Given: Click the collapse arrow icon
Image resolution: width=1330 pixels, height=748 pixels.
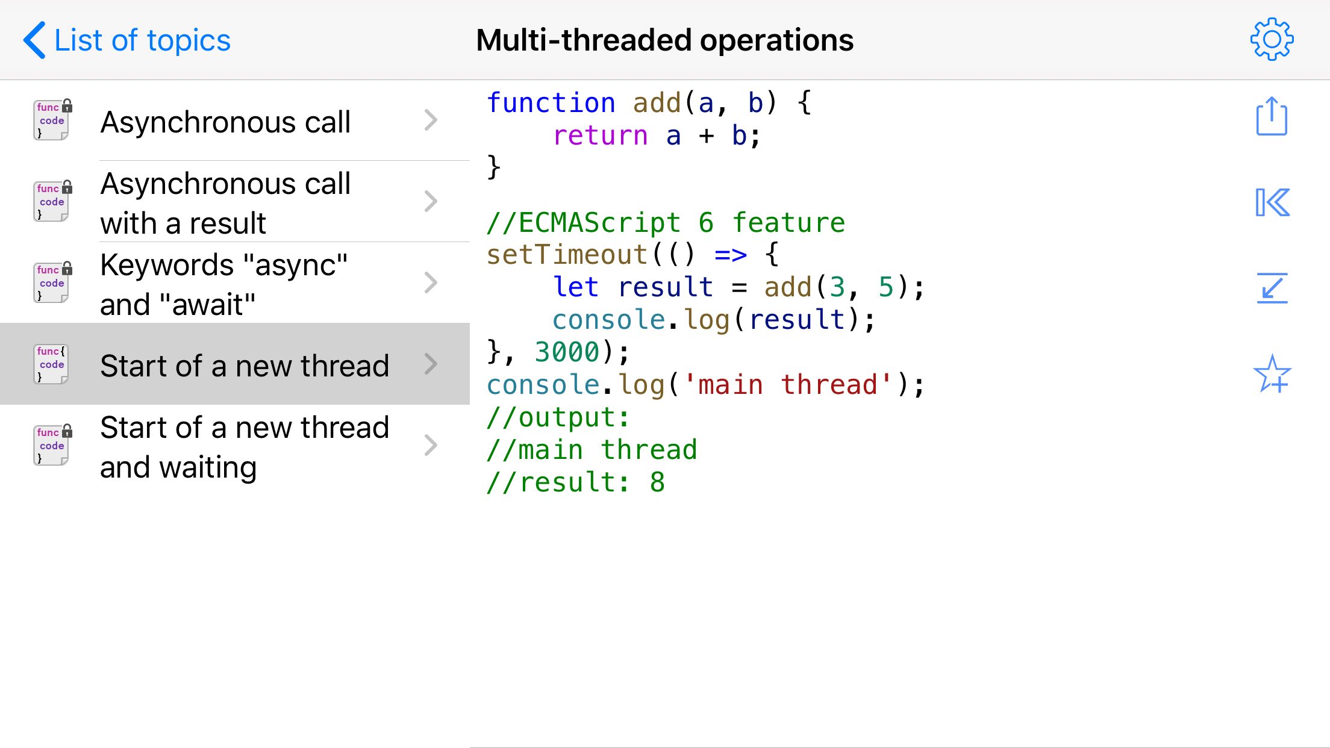Looking at the screenshot, I should tap(1272, 288).
